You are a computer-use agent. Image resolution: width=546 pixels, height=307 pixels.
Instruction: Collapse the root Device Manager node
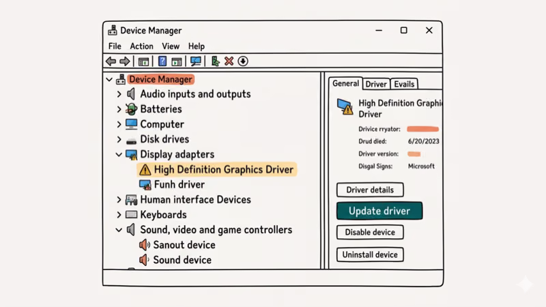click(109, 80)
